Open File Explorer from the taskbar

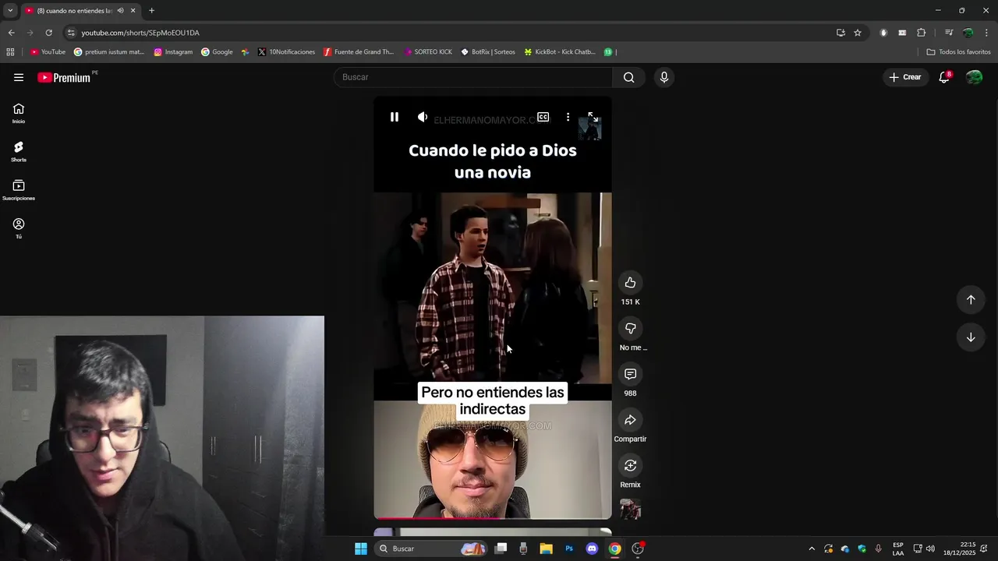click(x=546, y=549)
